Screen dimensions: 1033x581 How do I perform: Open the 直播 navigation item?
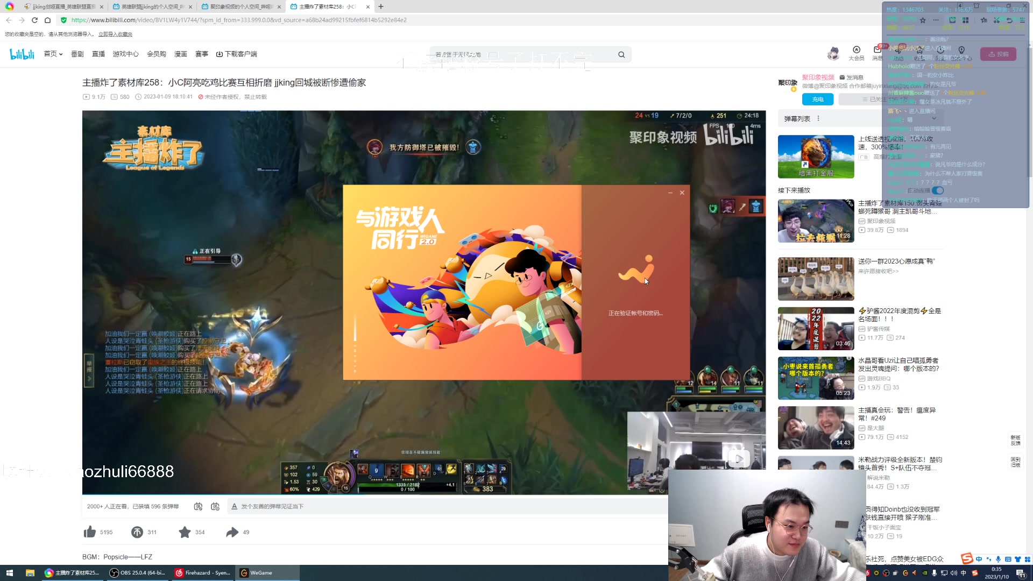[x=98, y=54]
